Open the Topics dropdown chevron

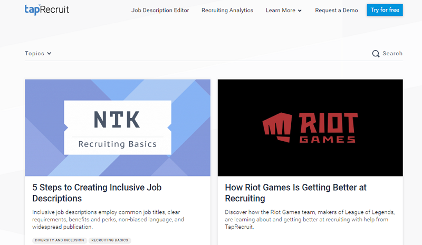coord(49,54)
